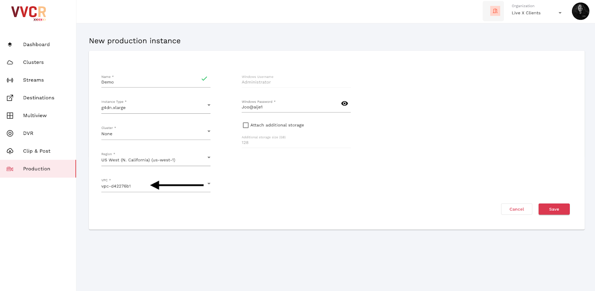
Task: Click the Windows Username Administrator field
Action: 296,81
